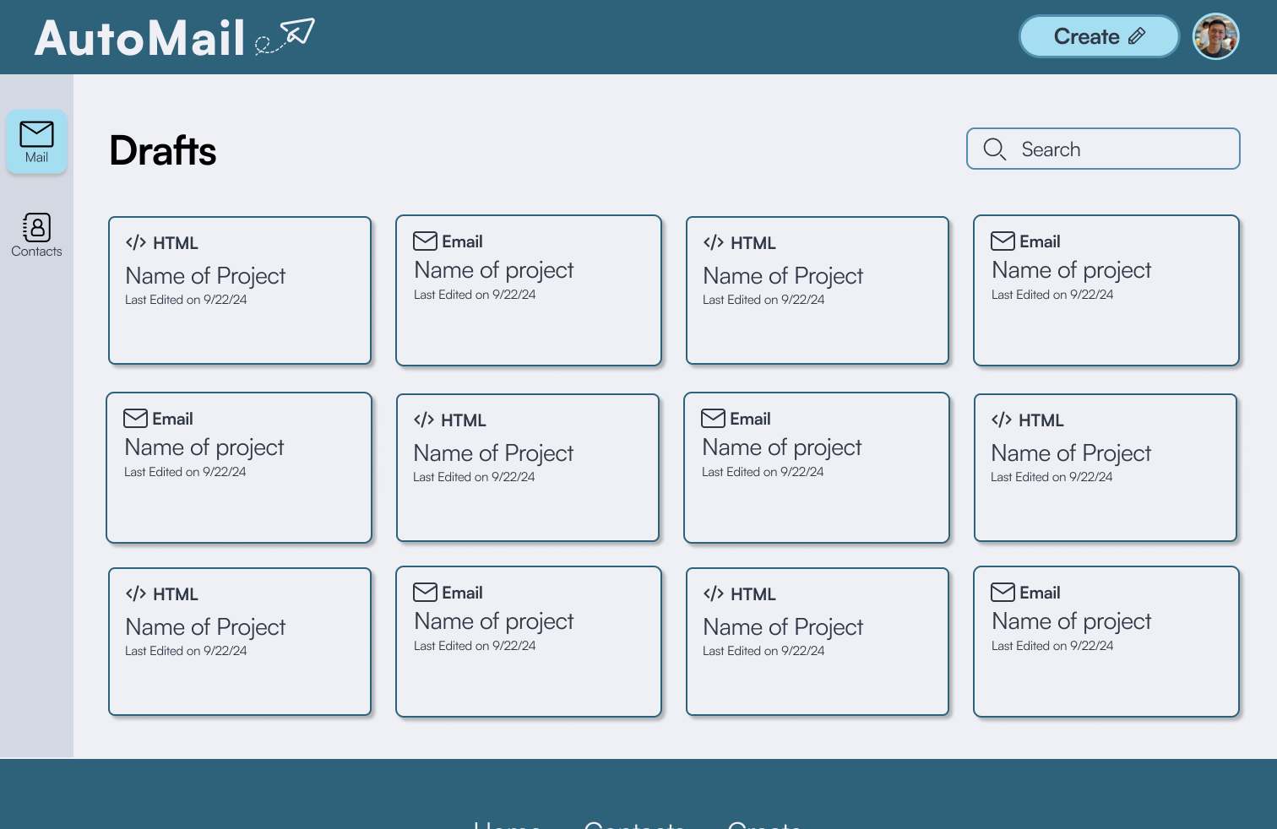Click 'Email' label in bottom row second card
This screenshot has width=1277, height=829.
[462, 593]
